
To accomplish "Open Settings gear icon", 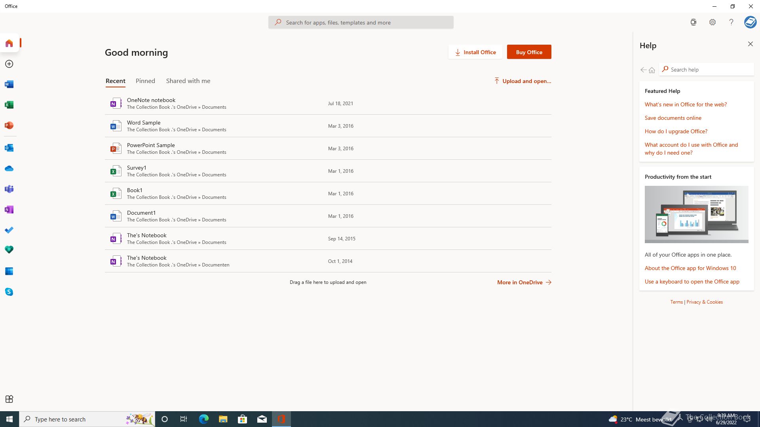I will [712, 22].
